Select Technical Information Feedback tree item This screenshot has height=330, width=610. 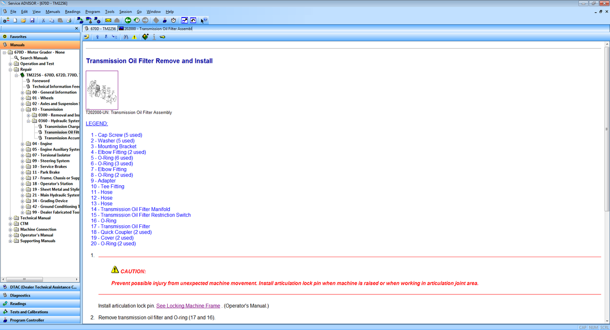point(56,87)
